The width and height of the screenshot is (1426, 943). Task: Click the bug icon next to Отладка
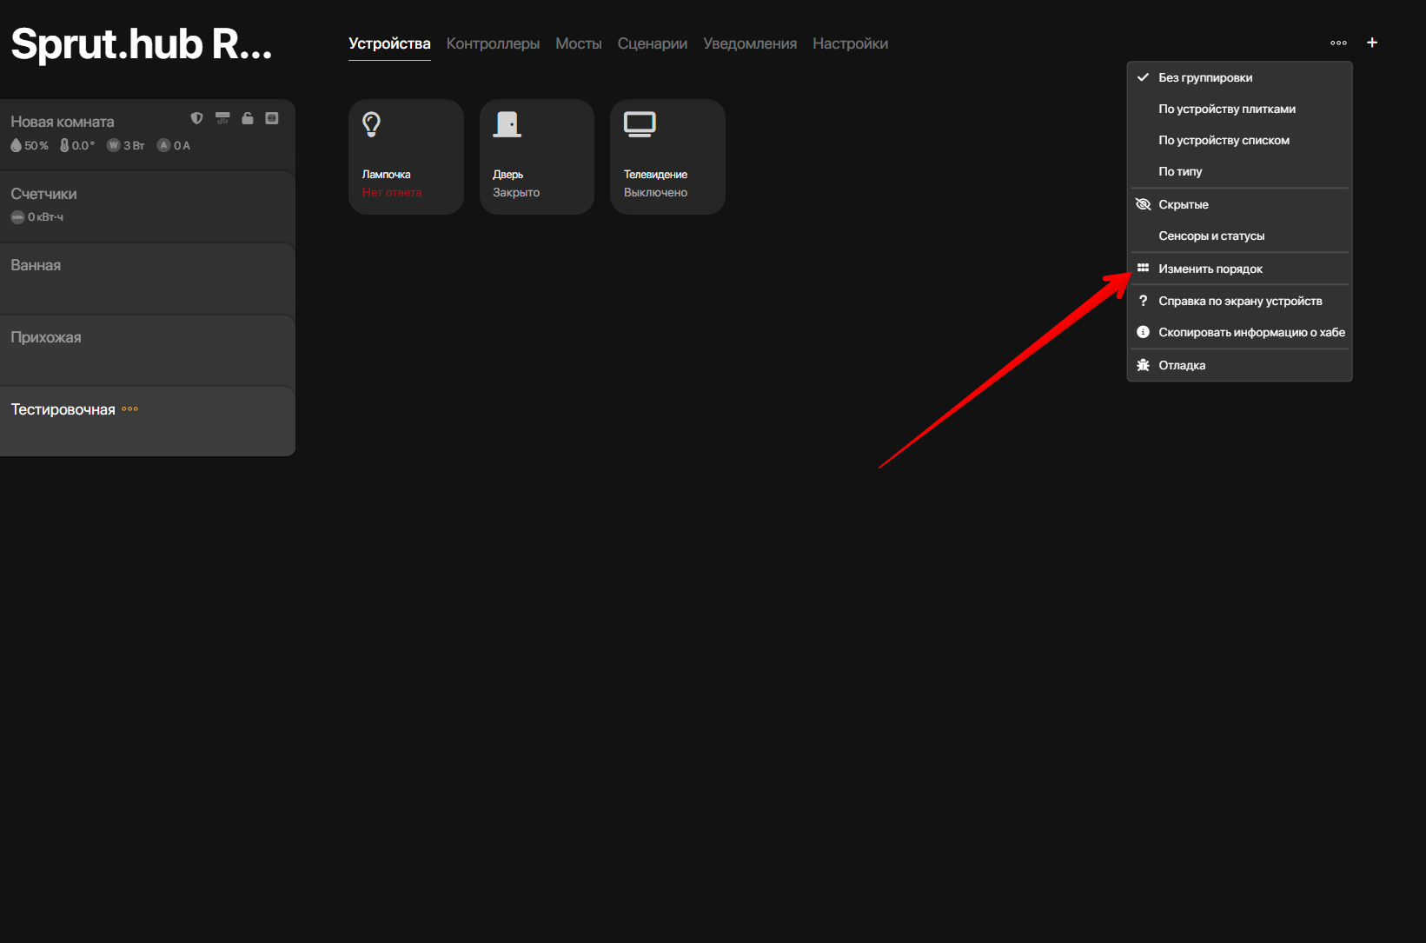tap(1143, 365)
